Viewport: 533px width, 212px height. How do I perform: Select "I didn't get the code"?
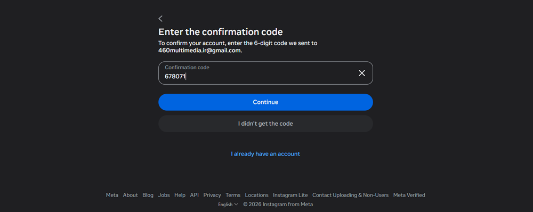265,124
